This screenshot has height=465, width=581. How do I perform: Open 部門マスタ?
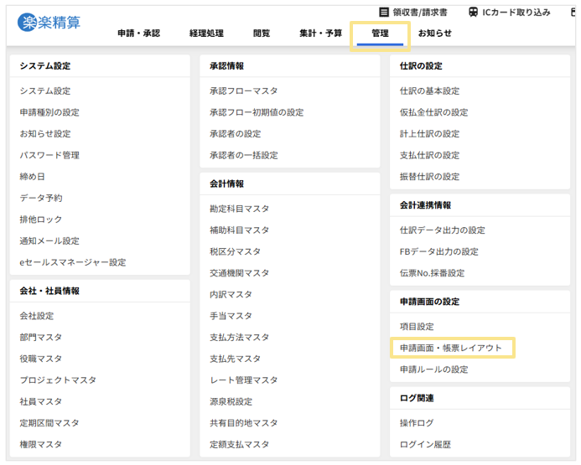pos(41,338)
